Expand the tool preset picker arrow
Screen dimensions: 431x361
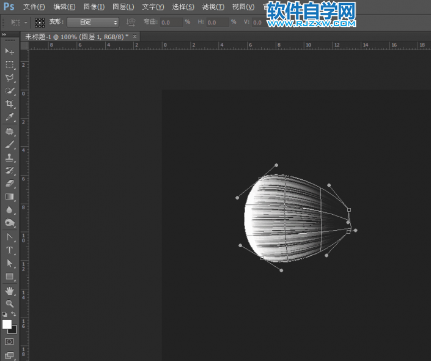tap(24, 22)
